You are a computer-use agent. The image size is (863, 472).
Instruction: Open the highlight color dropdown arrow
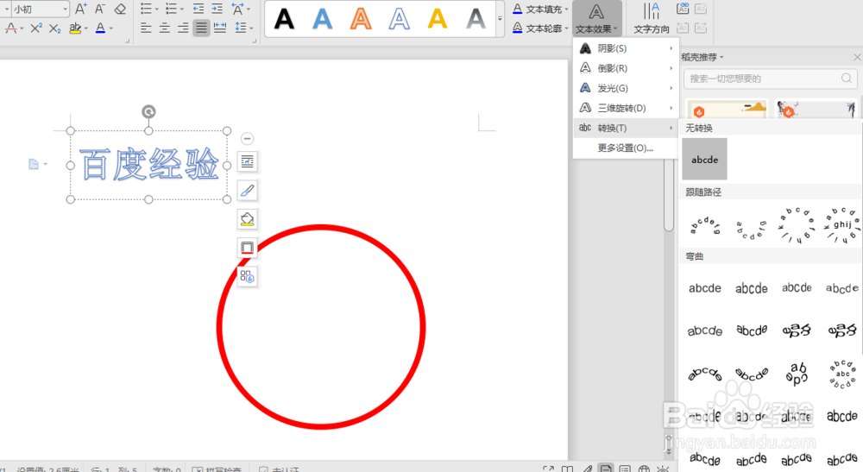(85, 28)
